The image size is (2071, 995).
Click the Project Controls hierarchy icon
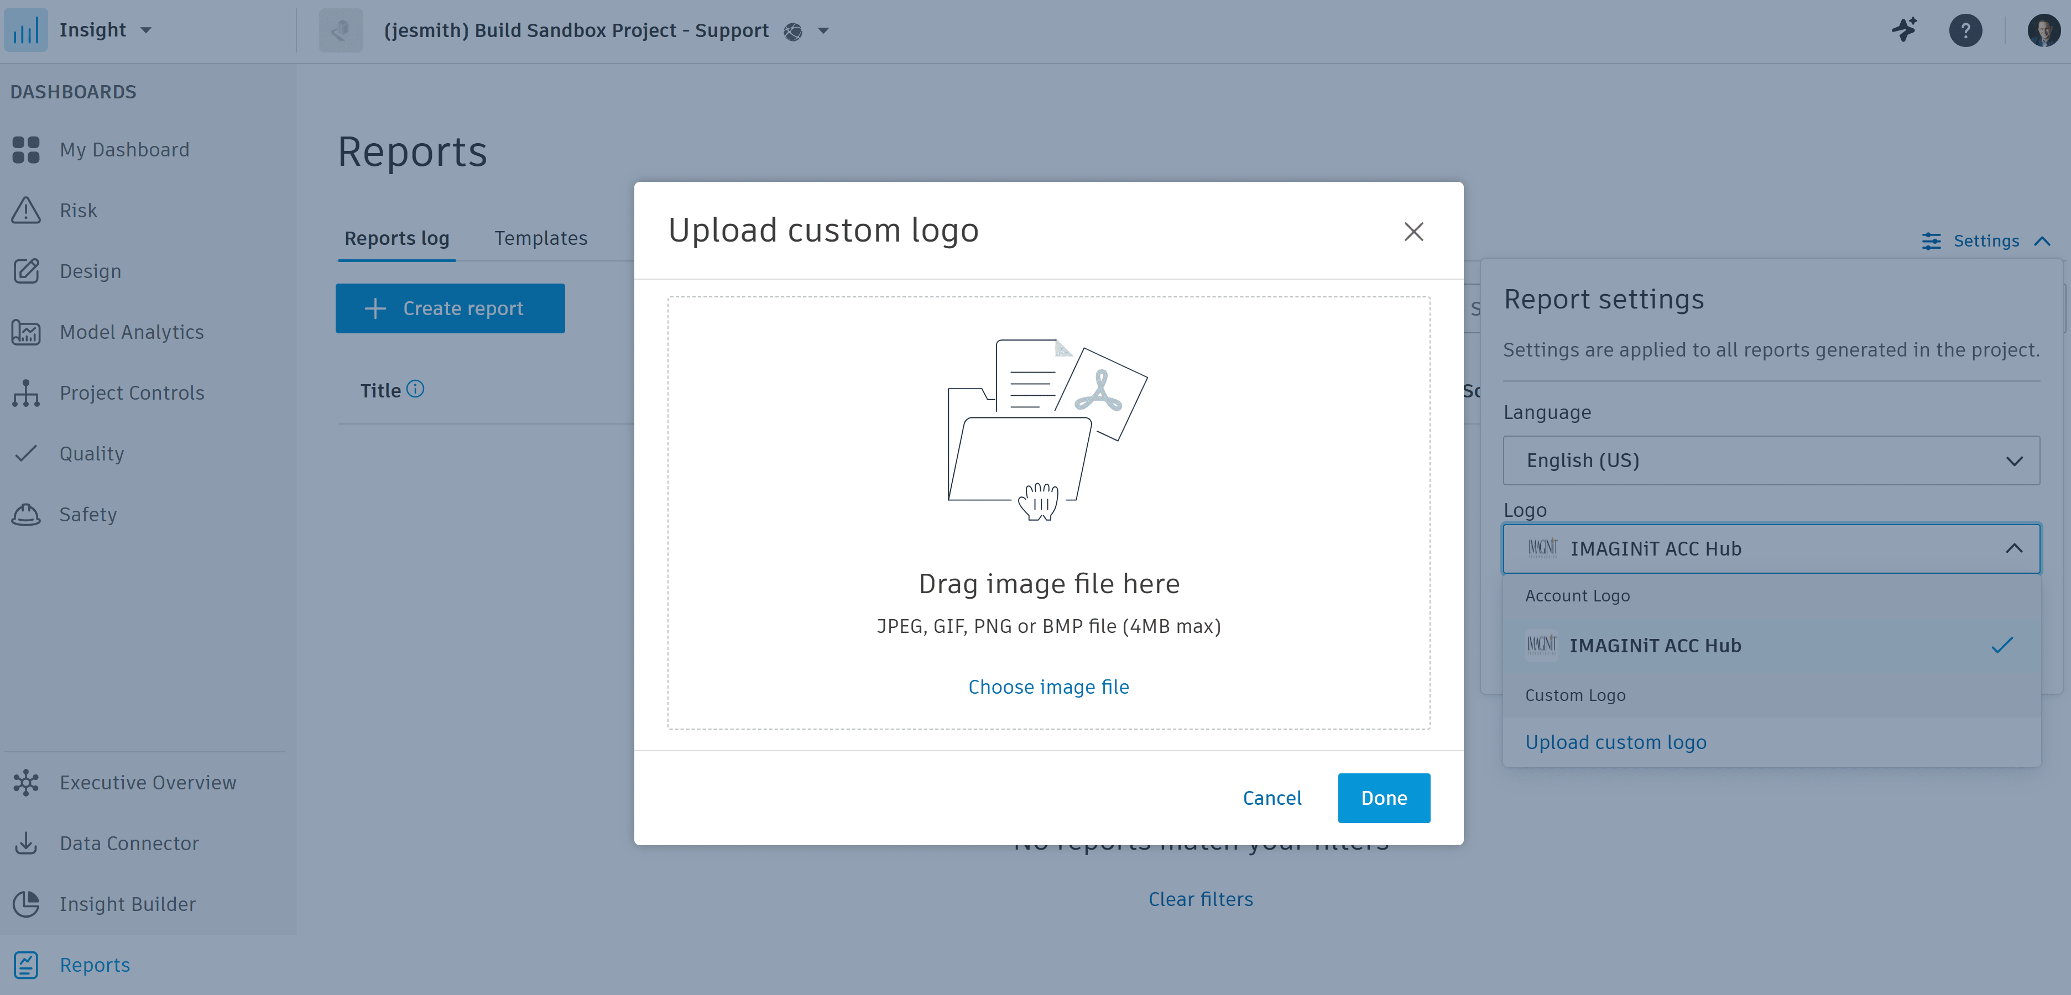(x=26, y=393)
